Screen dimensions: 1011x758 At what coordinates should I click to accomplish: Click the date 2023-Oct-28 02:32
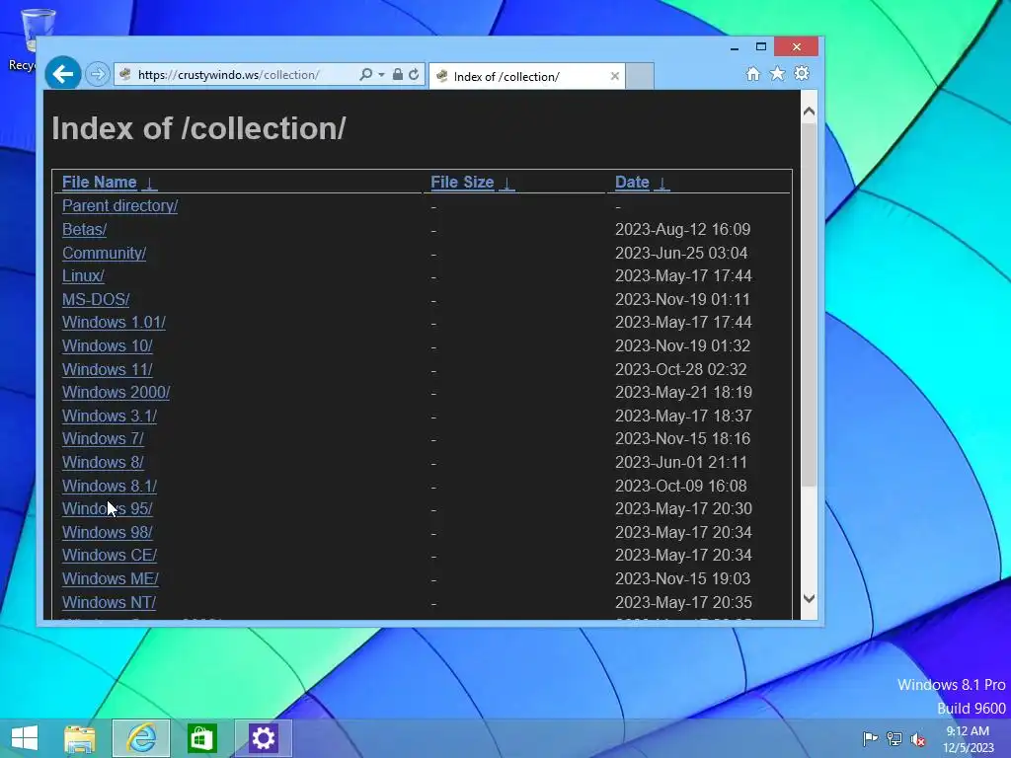pyautogui.click(x=680, y=369)
